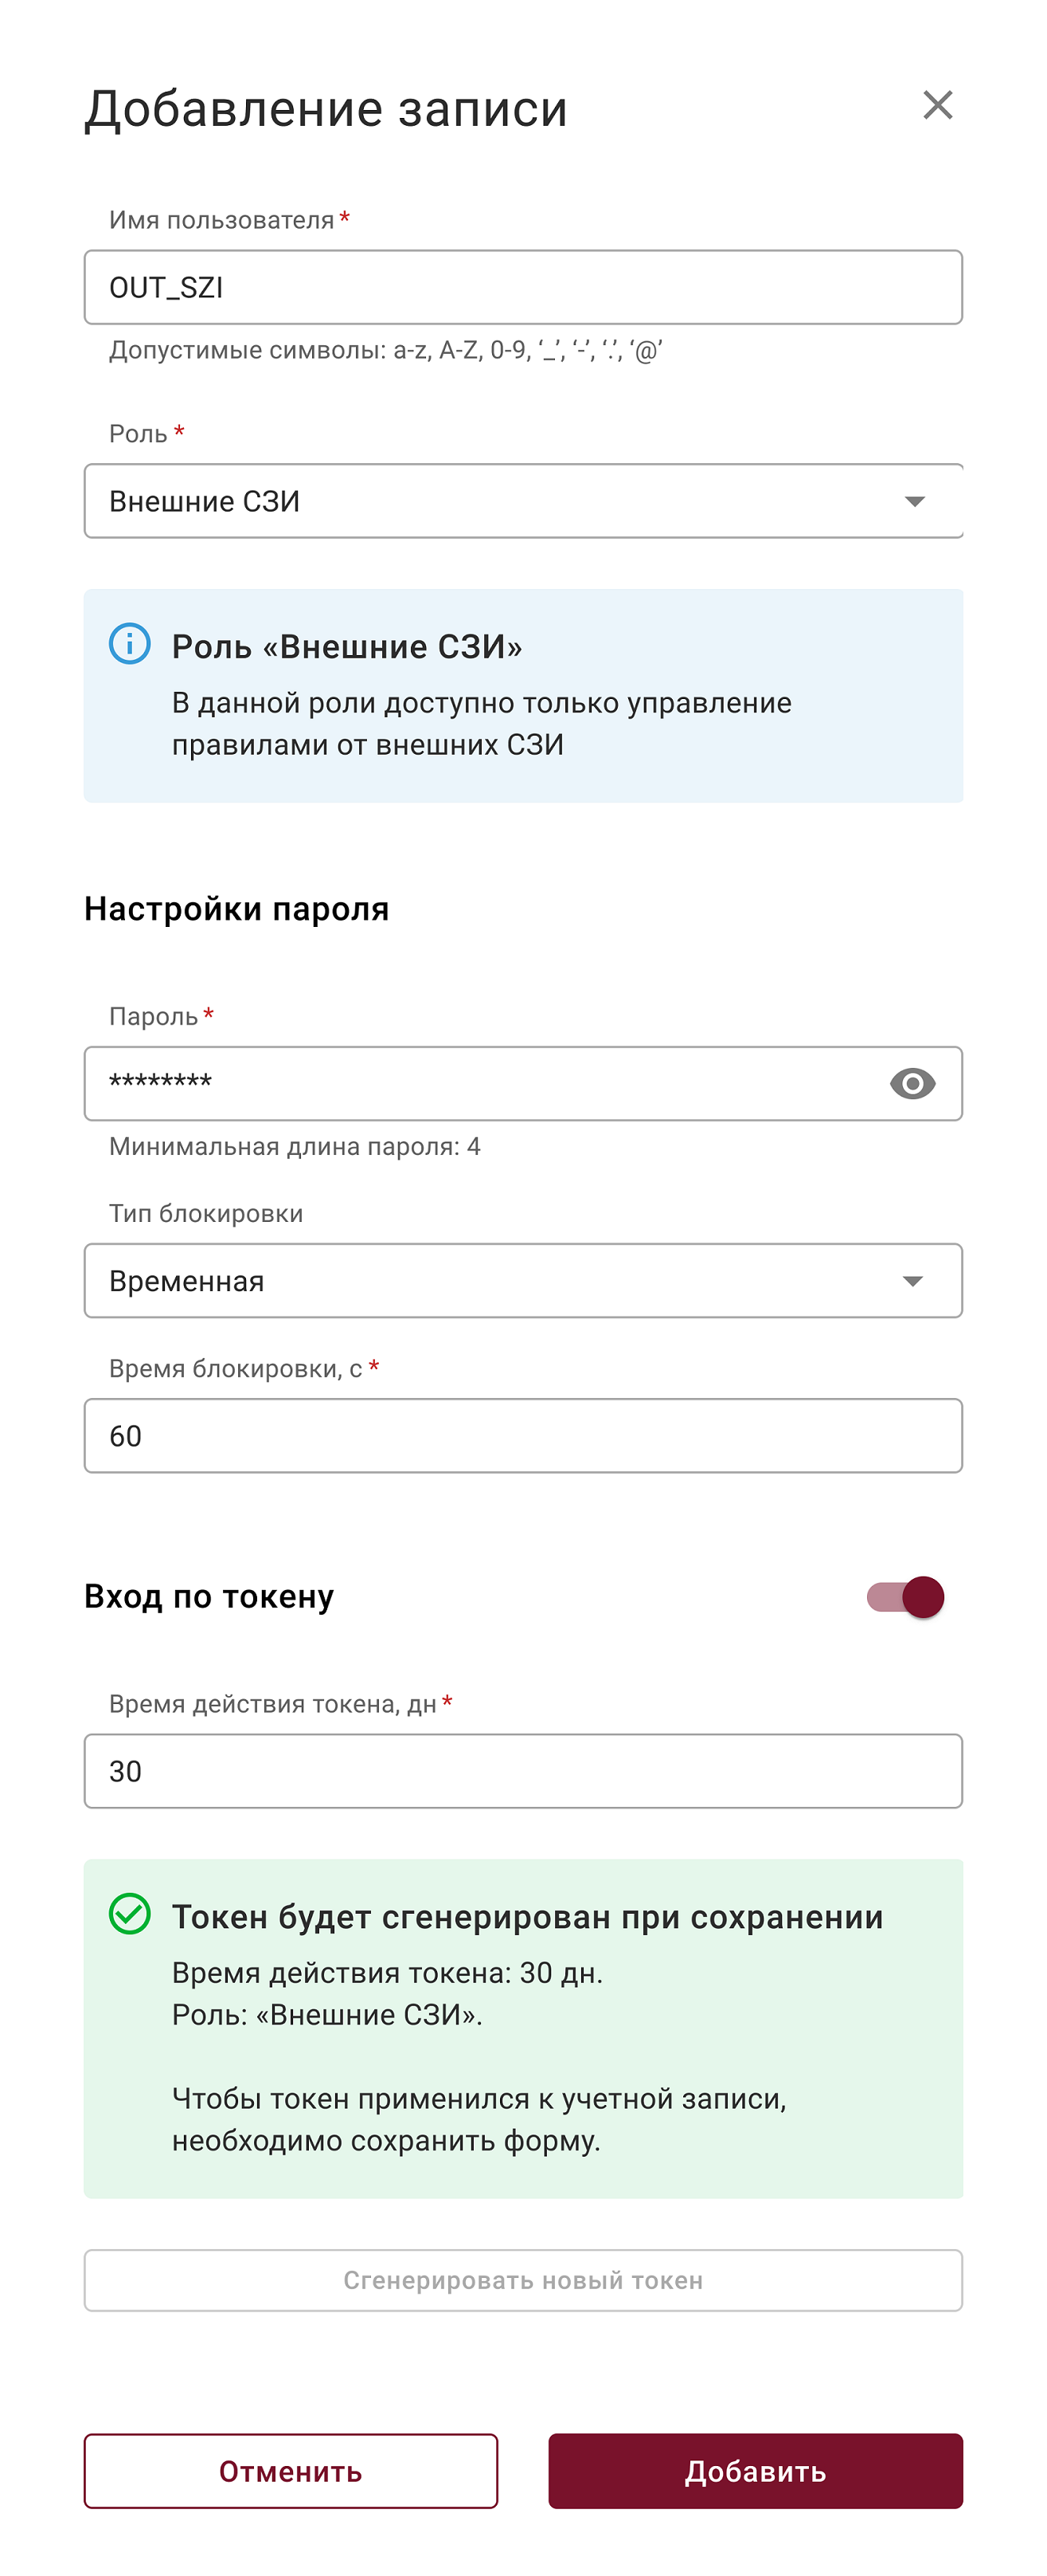The image size is (1047, 2576).
Task: Expand the Роль dropdown arrow
Action: pyautogui.click(x=914, y=501)
